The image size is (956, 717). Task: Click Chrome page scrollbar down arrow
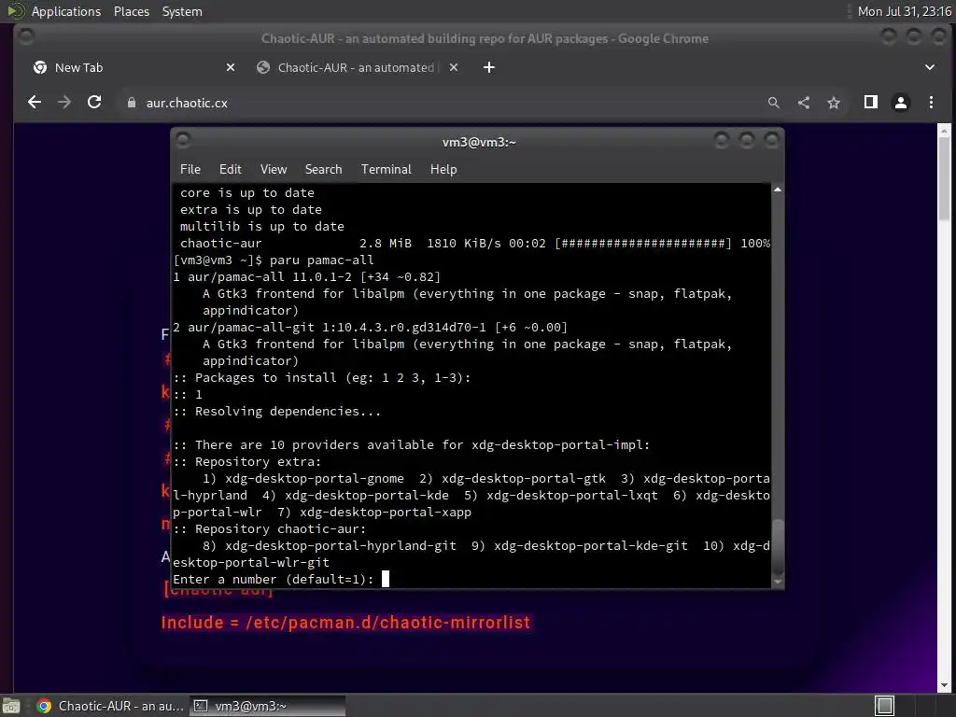tap(944, 685)
